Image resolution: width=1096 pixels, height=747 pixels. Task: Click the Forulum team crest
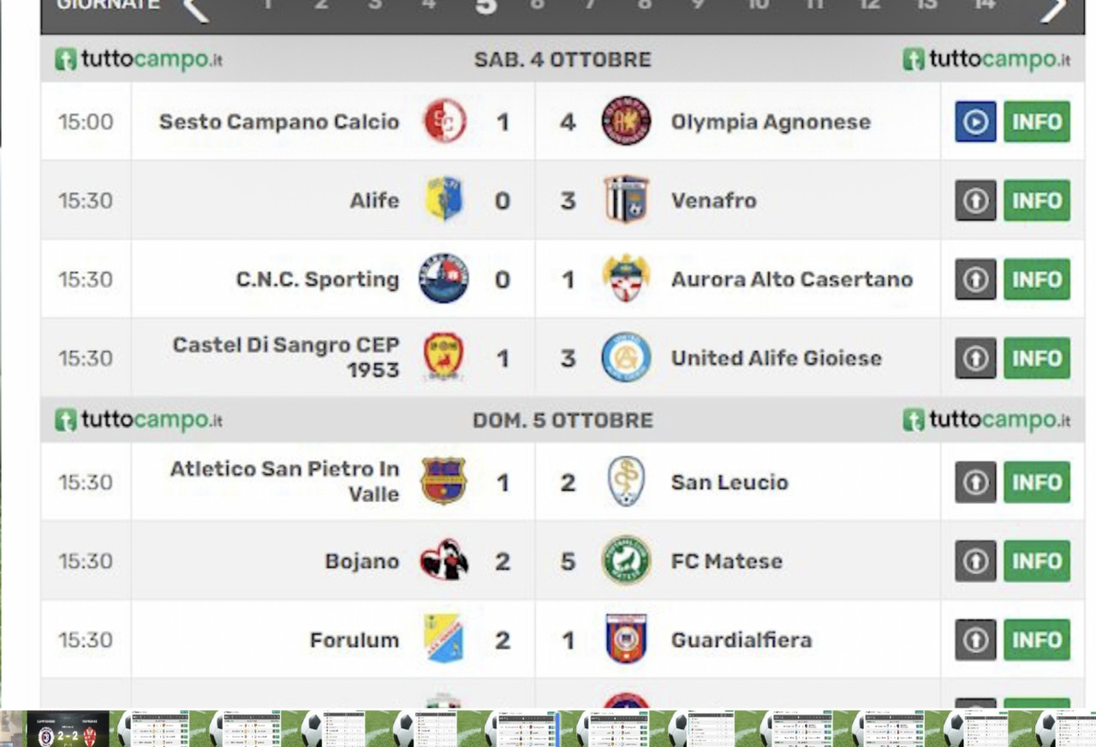point(444,639)
